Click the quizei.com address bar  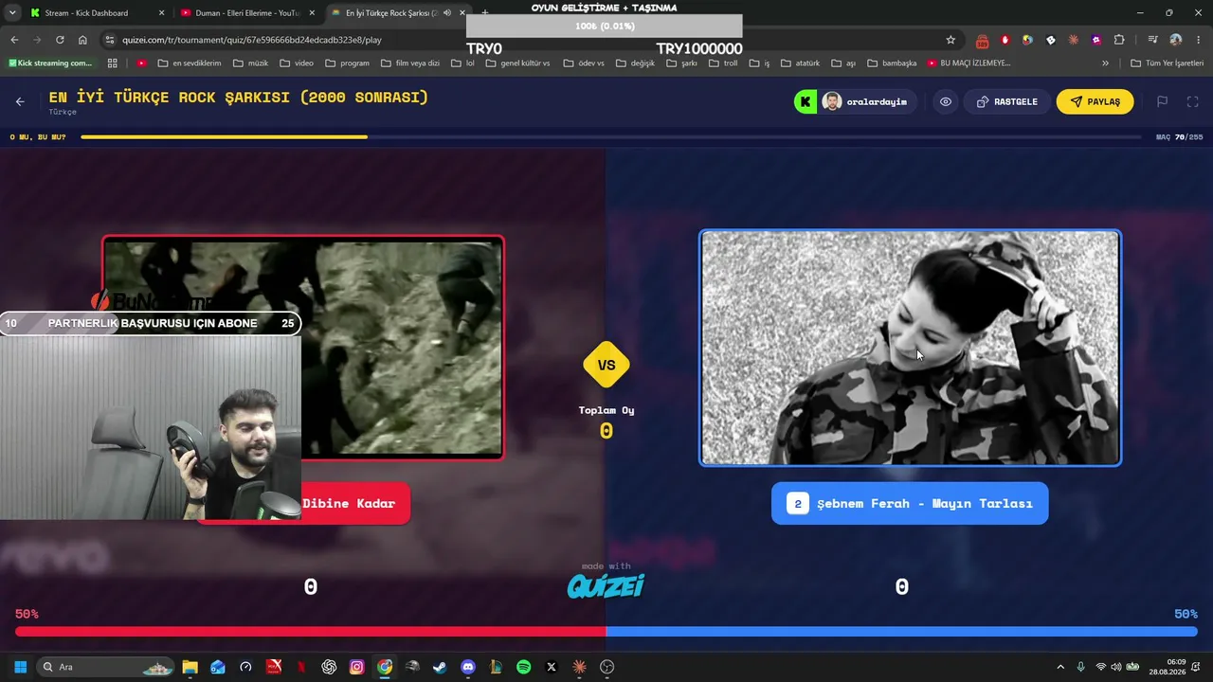tap(531, 40)
